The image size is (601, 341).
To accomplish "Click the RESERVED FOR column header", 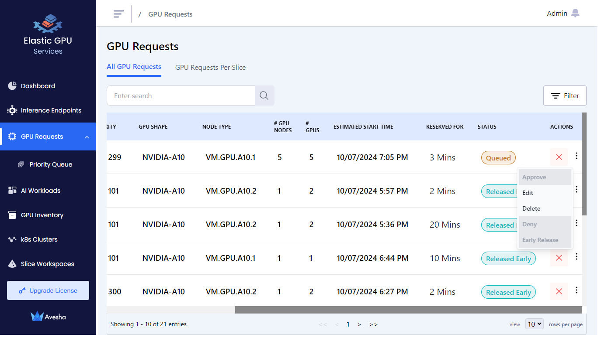I will pyautogui.click(x=445, y=127).
